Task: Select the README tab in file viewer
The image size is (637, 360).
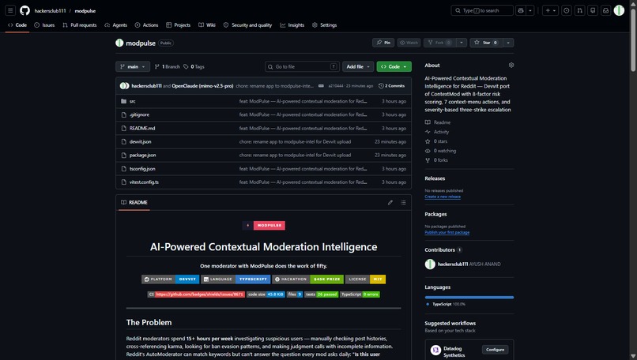Action: [134, 203]
